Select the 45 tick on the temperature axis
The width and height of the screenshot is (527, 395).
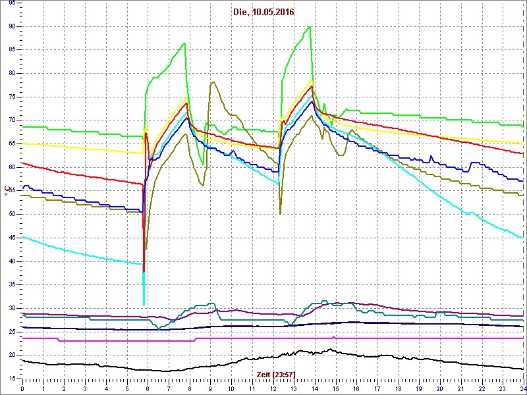pos(11,238)
